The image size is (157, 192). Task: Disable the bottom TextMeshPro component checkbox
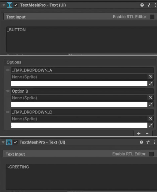[x=15, y=142]
